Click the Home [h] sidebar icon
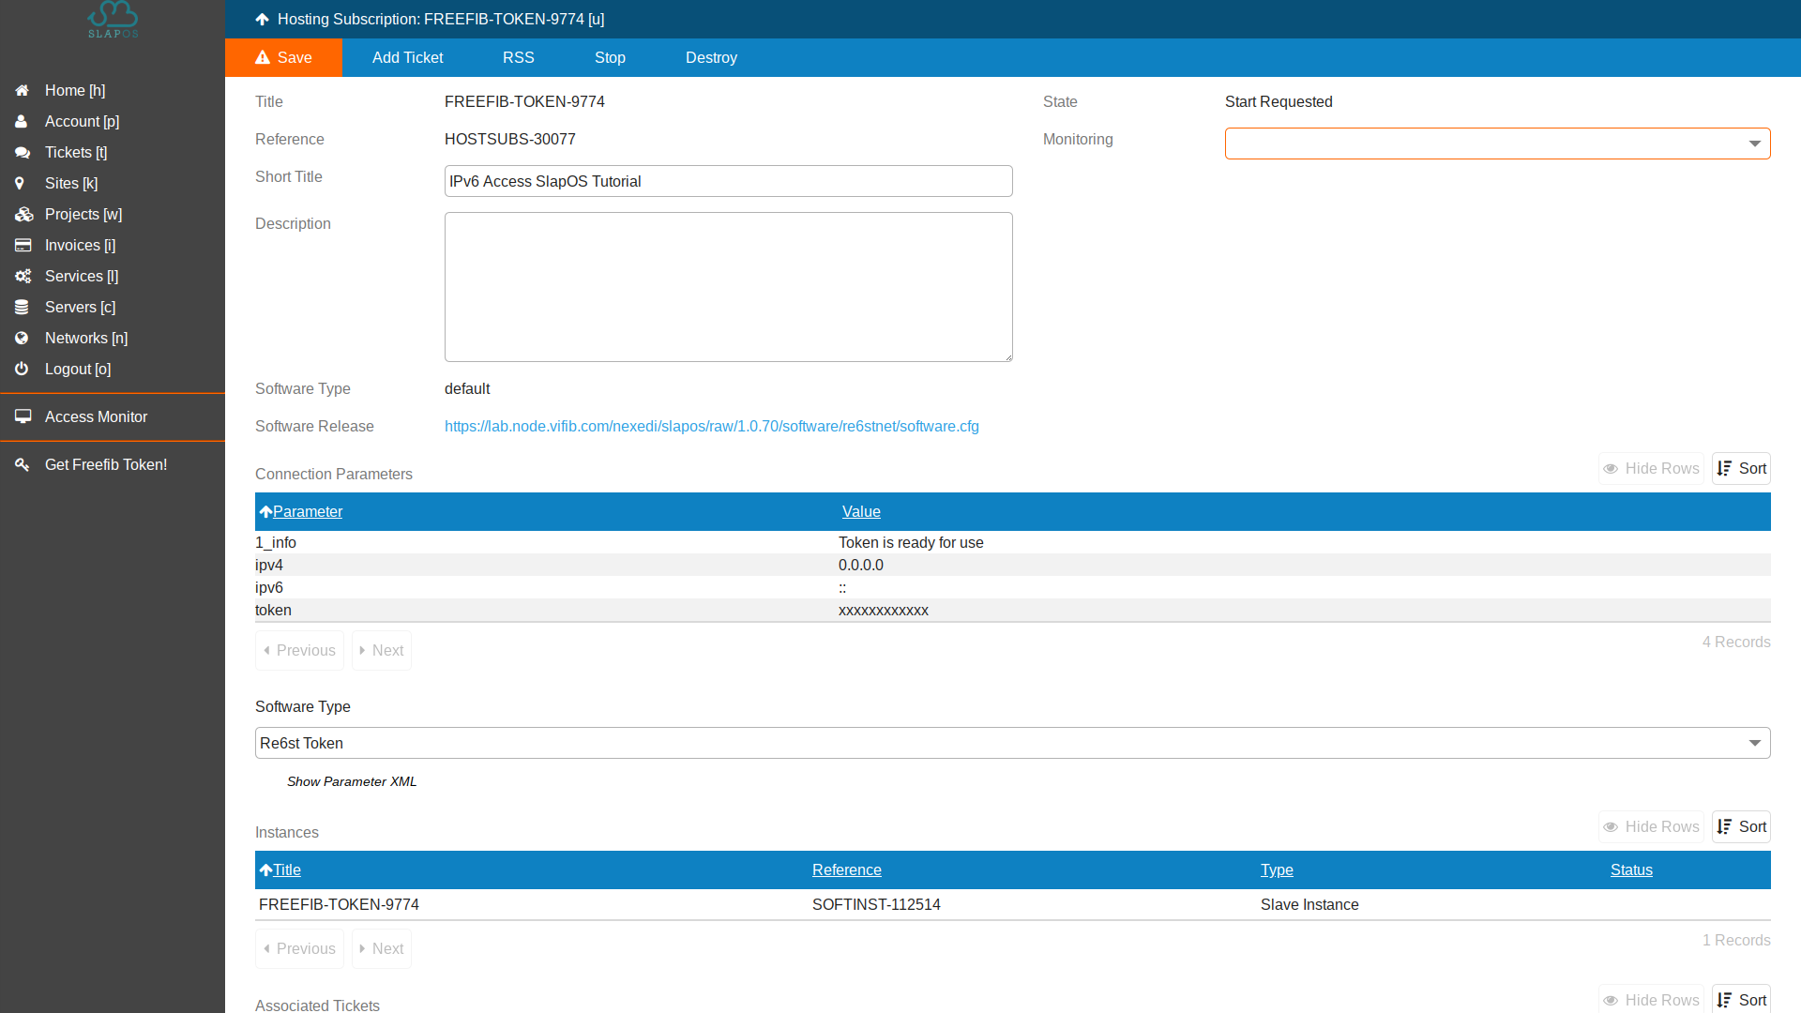This screenshot has height=1013, width=1801. click(x=23, y=89)
